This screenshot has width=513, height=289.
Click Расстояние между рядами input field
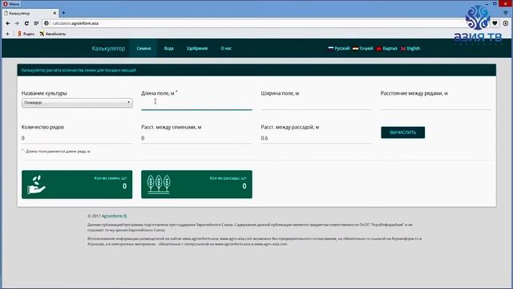436,104
